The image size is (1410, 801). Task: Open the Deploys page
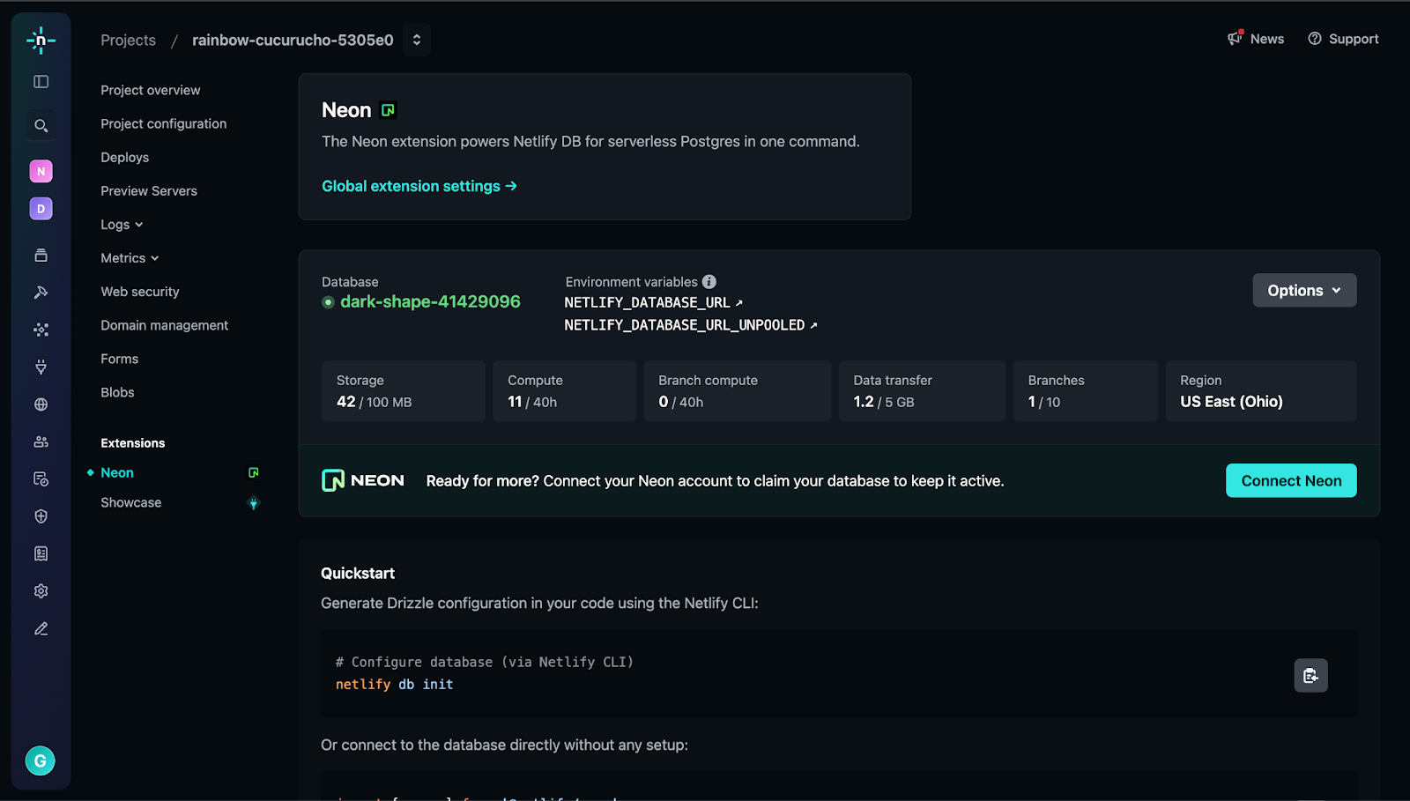point(125,158)
